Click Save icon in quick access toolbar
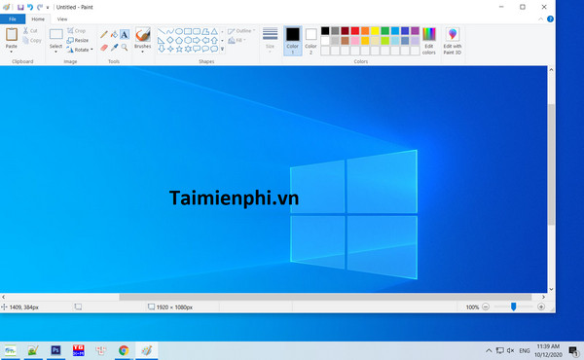 20,7
